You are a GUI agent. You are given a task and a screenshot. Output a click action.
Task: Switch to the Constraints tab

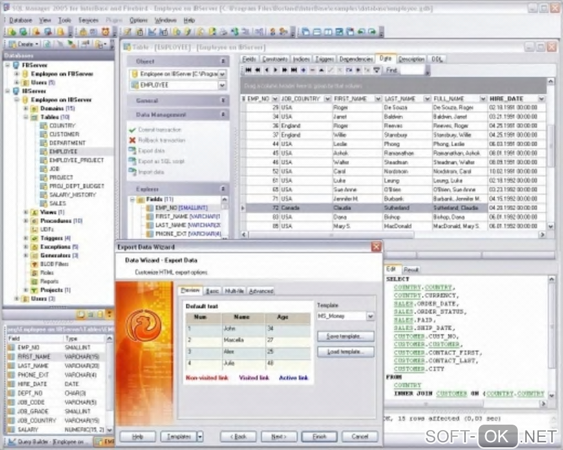(x=275, y=59)
